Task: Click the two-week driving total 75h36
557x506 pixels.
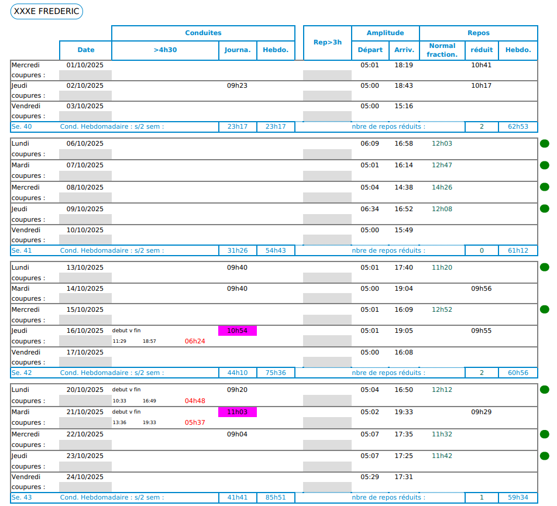Action: 276,373
